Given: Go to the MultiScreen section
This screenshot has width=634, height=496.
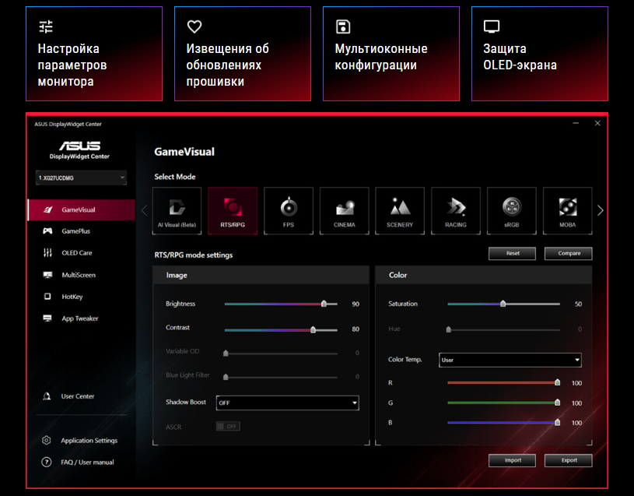Looking at the screenshot, I should pos(78,275).
